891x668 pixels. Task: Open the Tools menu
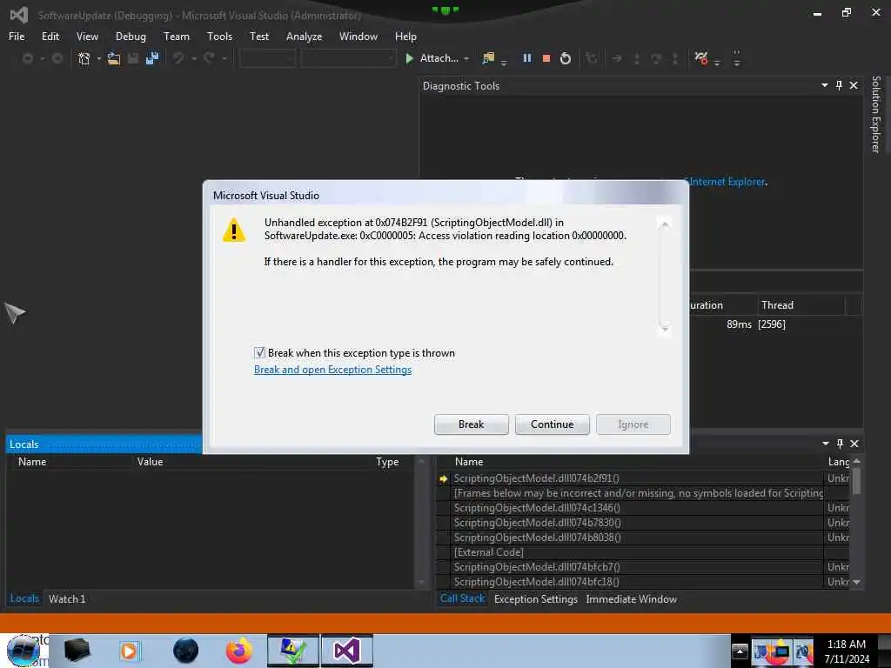coord(219,37)
